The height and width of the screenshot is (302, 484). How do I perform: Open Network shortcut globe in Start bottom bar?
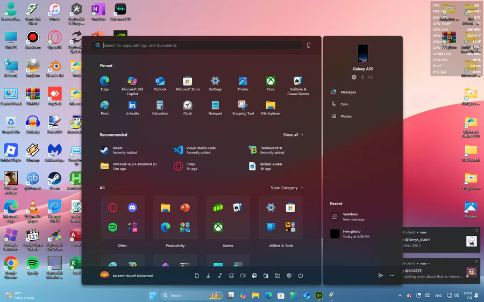pos(254,276)
